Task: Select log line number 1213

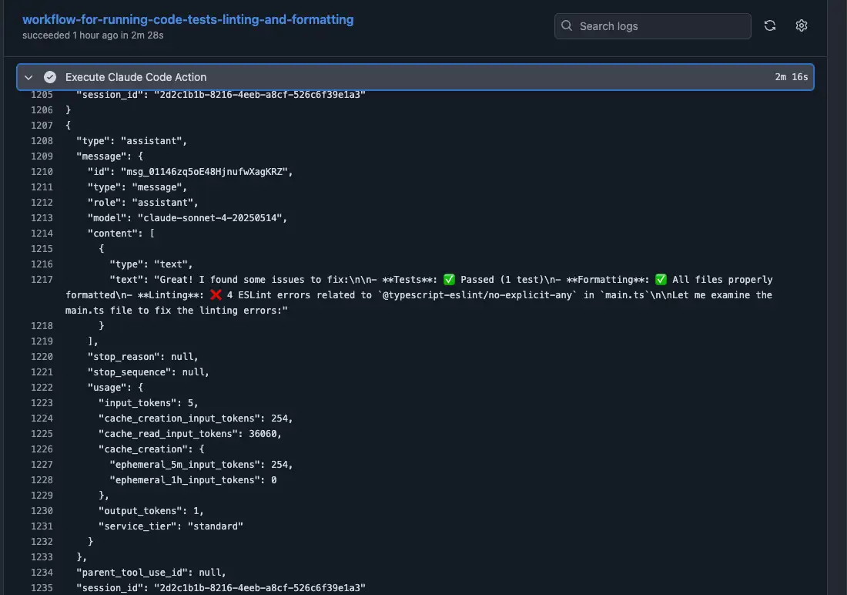Action: [42, 218]
